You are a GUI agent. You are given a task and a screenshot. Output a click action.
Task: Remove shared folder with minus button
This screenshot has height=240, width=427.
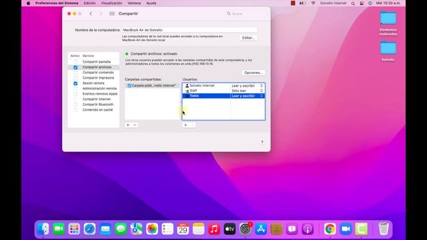tap(135, 125)
